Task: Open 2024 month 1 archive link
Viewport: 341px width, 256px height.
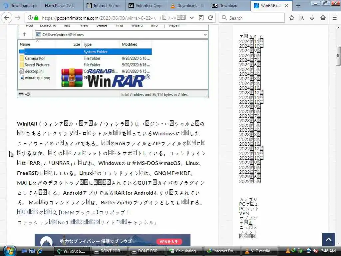Action: coord(250,88)
